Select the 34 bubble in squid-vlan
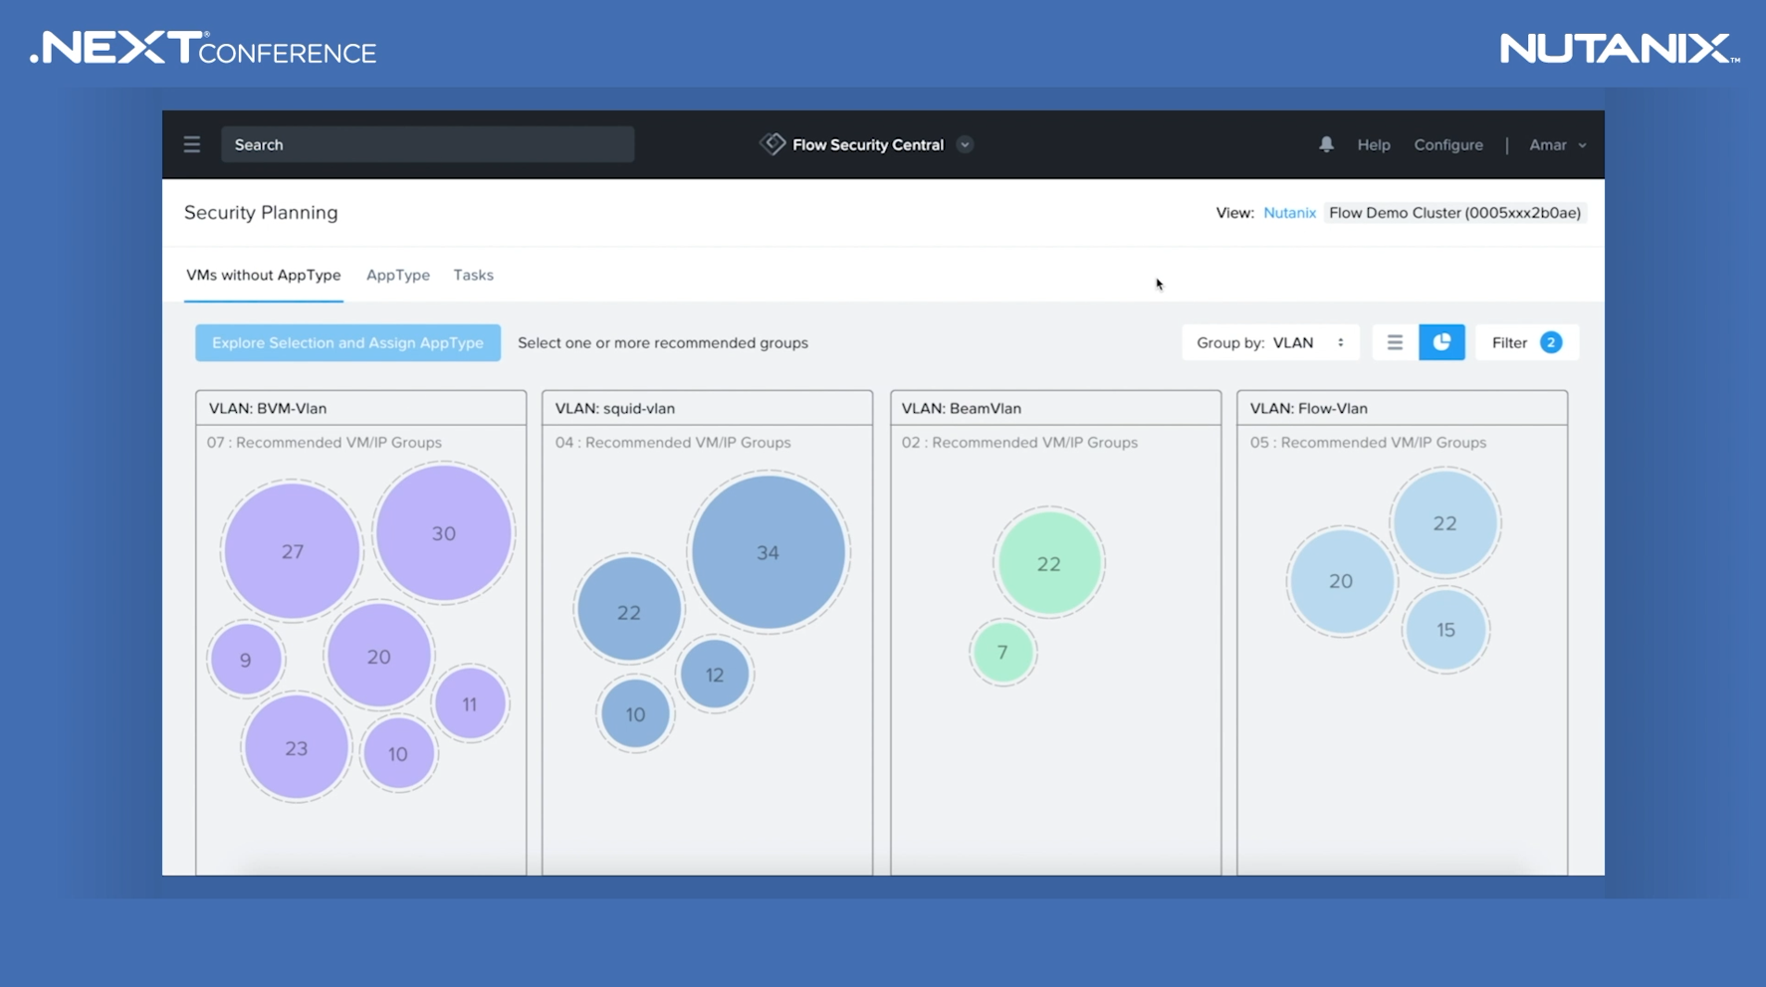Image resolution: width=1766 pixels, height=987 pixels. click(x=768, y=553)
